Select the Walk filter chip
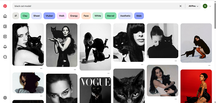The width and height of the screenshot is (216, 103). (62, 16)
